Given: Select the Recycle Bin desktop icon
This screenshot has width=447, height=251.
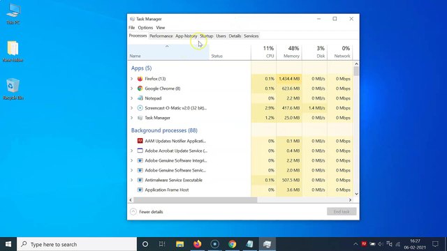Looking at the screenshot, I should tap(13, 89).
